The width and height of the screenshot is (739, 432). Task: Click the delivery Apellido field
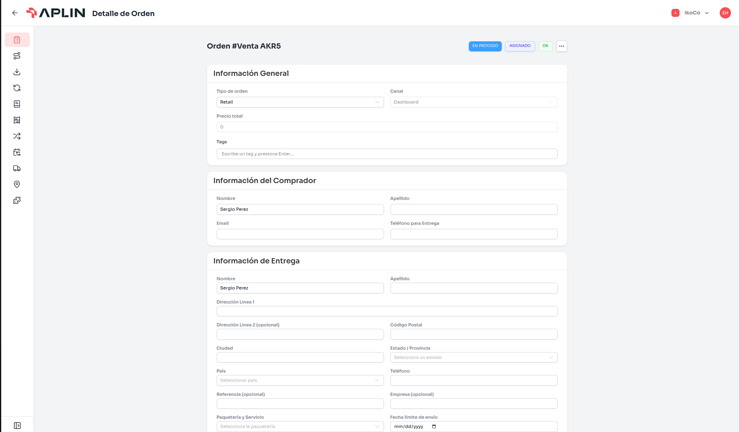coord(474,288)
